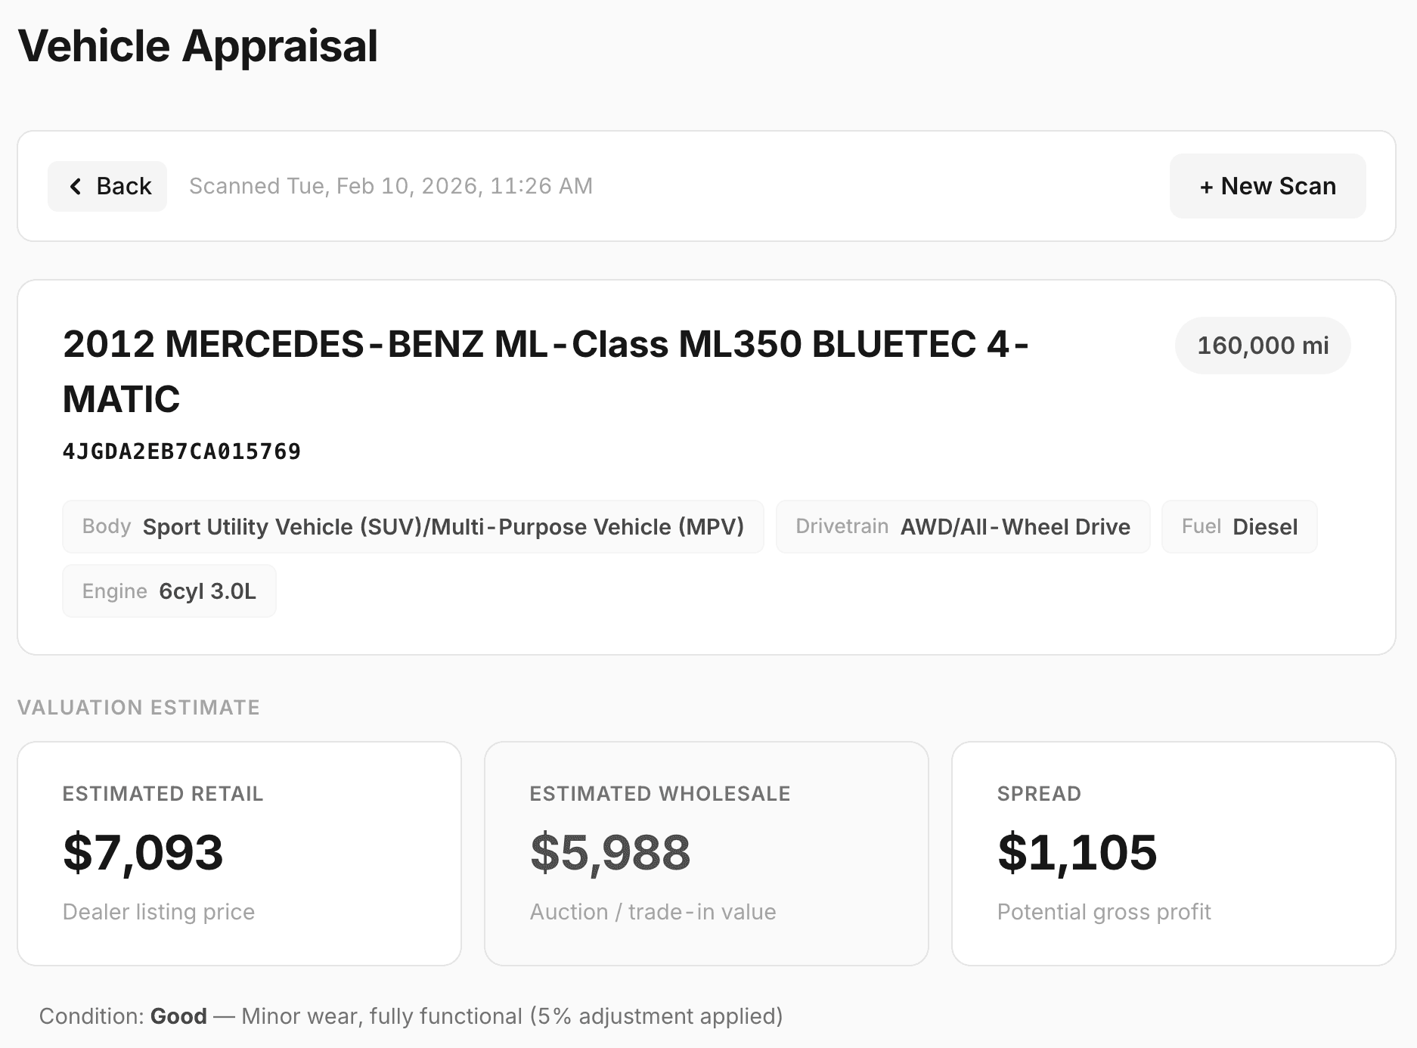Screen dimensions: 1417x1048
Task: Click the $5,988 wholesale value
Action: click(x=610, y=852)
